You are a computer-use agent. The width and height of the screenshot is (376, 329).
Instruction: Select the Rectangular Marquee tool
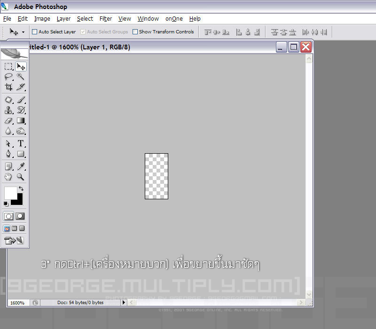(x=8, y=66)
